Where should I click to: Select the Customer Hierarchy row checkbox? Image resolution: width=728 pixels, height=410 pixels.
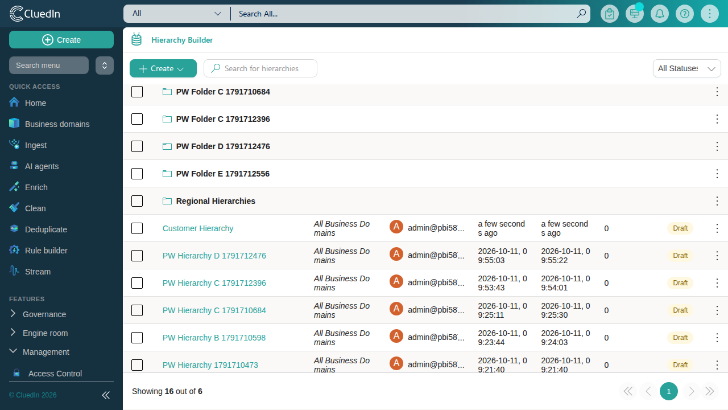point(137,228)
